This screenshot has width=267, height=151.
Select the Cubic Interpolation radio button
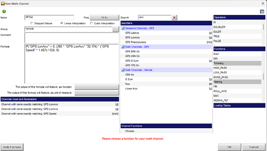point(91,23)
